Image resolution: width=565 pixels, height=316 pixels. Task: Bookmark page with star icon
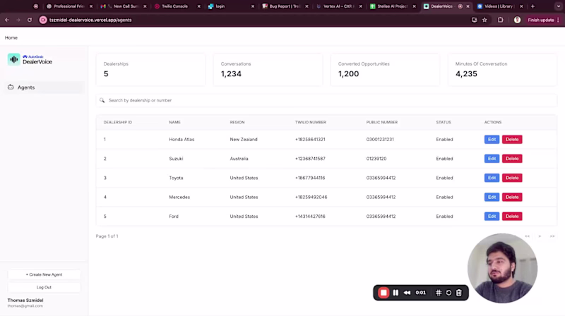pos(484,20)
